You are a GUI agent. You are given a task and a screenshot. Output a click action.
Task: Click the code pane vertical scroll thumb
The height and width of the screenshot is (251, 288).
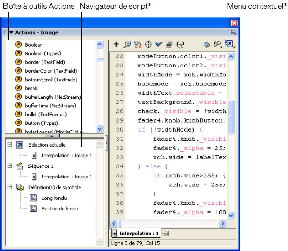tap(231, 117)
